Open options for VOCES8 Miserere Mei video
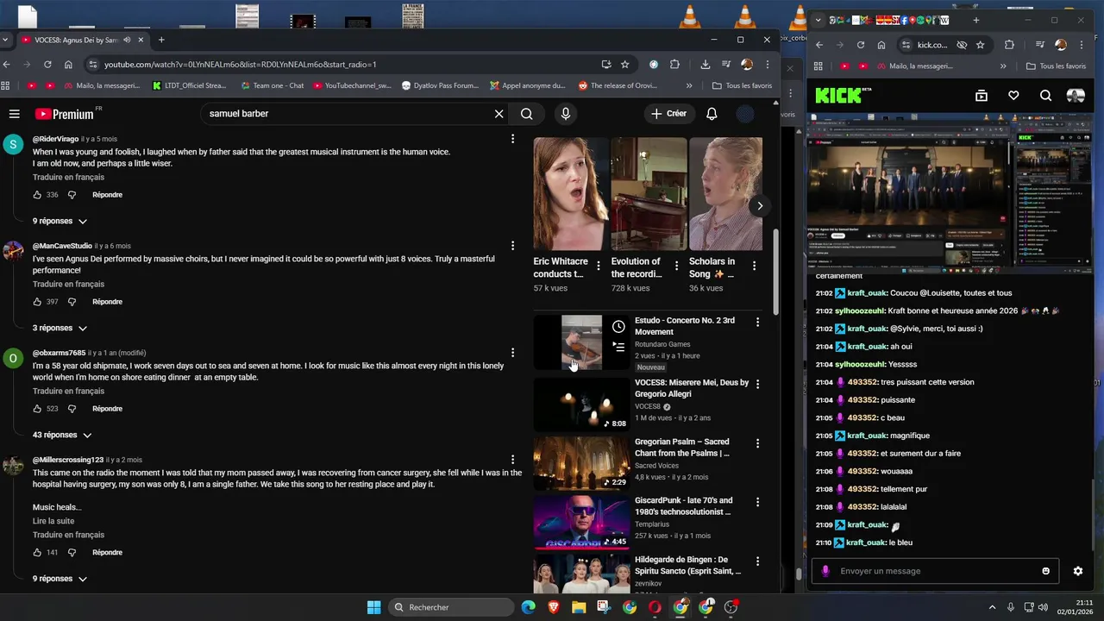 pos(757,384)
